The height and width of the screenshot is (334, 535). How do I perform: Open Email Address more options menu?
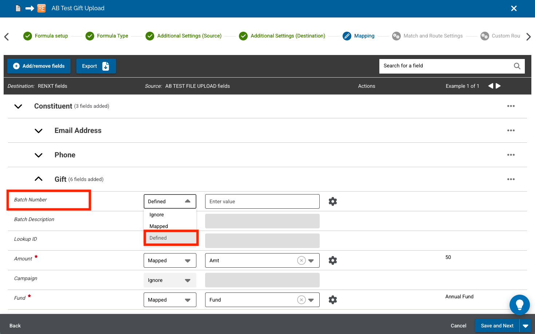click(511, 130)
